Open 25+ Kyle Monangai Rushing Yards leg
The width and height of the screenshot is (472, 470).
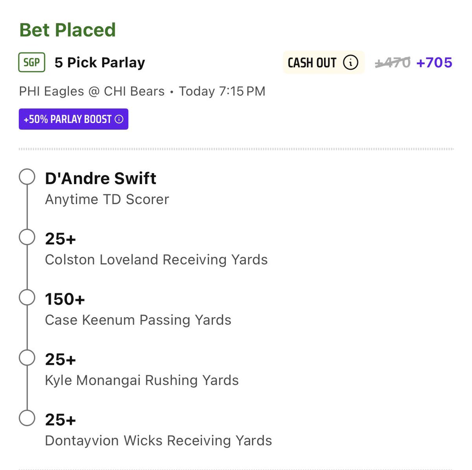coord(142,369)
